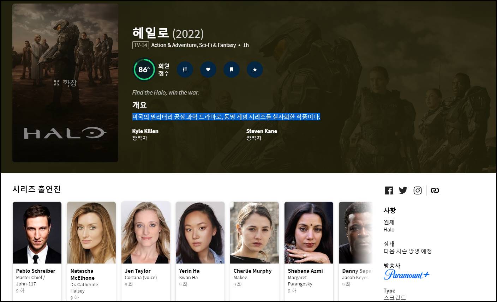Open Danny Sapani's profile photo
This screenshot has height=302, width=497.
pyautogui.click(x=355, y=232)
